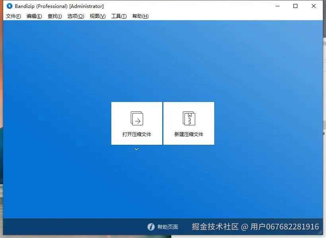Viewport: 326px width, 238px height.
Task: Minimize the Bandizip window
Action: pyautogui.click(x=277, y=6)
